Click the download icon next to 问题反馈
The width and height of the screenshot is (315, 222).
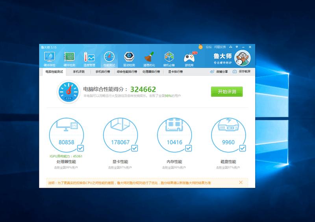(231, 47)
